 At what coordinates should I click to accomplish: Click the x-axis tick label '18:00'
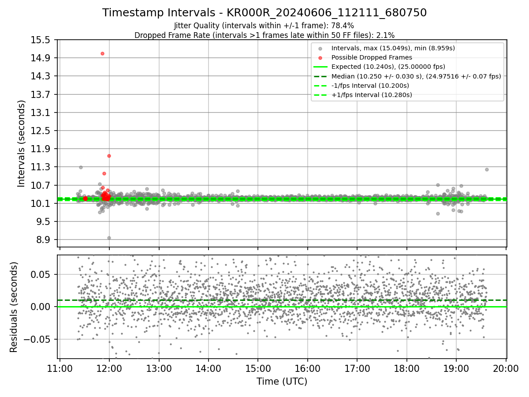tap(406, 369)
